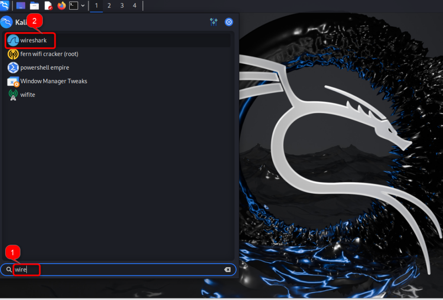Open the menu settings sliders icon
This screenshot has height=300, width=443.
[214, 22]
